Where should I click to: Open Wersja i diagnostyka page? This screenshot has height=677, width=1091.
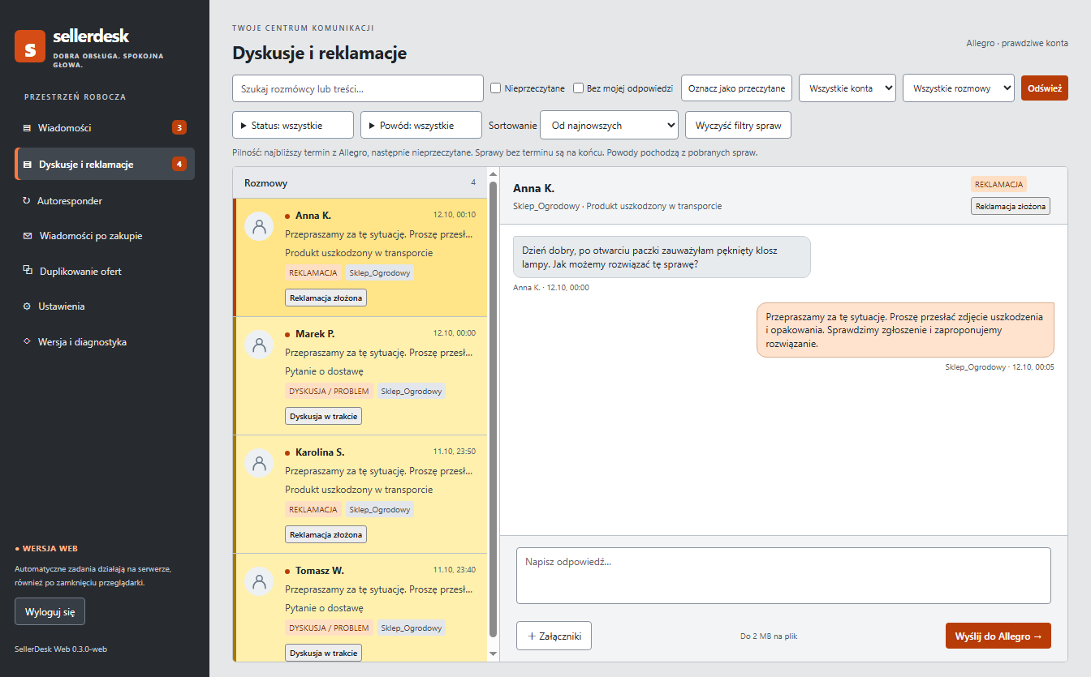point(105,342)
